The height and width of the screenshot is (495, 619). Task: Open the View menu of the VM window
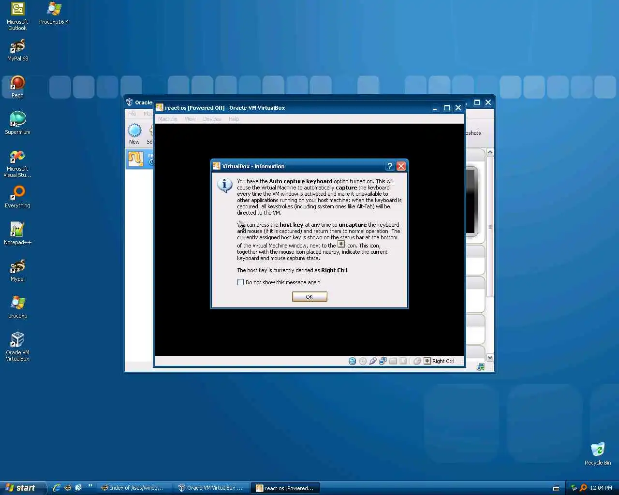tap(190, 119)
